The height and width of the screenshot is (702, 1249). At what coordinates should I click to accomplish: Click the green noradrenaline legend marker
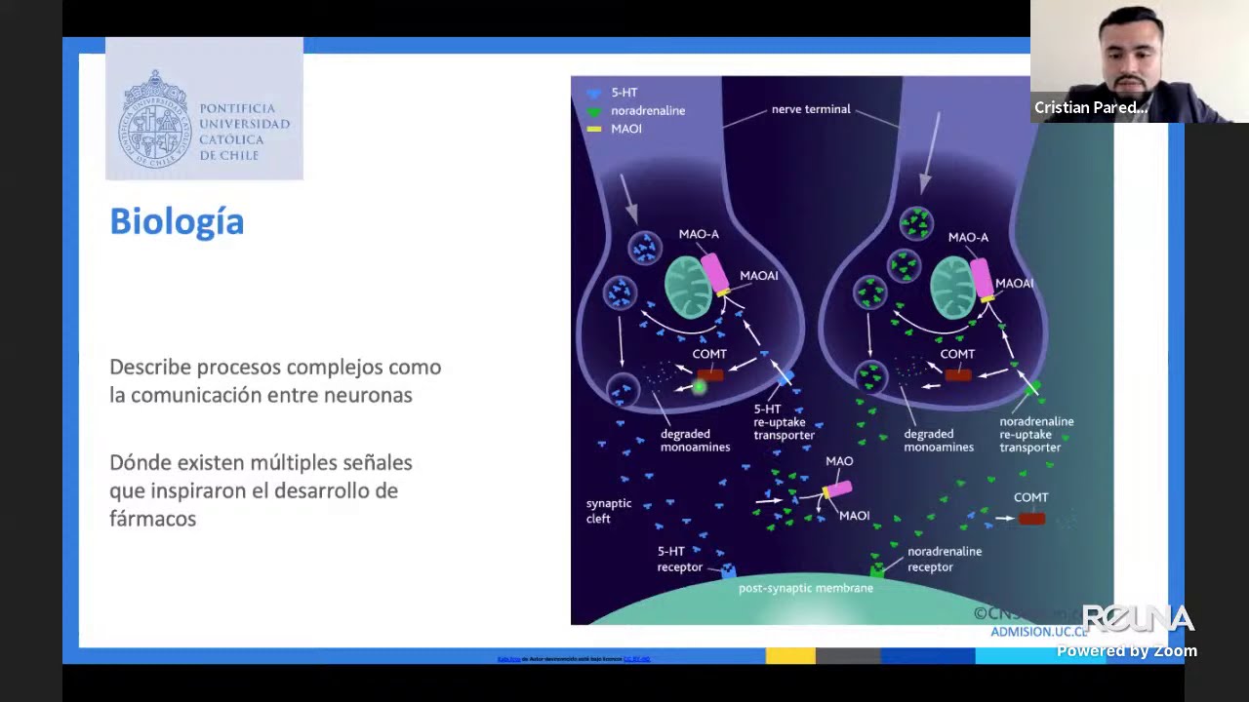593,111
